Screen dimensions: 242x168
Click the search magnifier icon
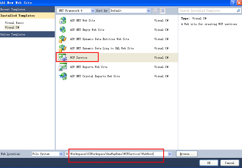pyautogui.click(x=239, y=11)
